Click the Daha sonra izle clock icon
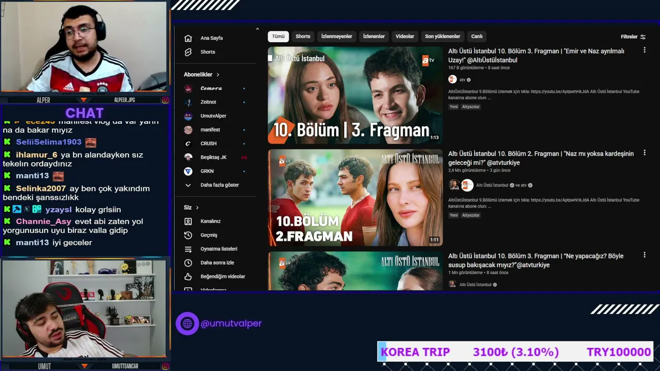Screen dimensions: 660x371 click(188, 263)
